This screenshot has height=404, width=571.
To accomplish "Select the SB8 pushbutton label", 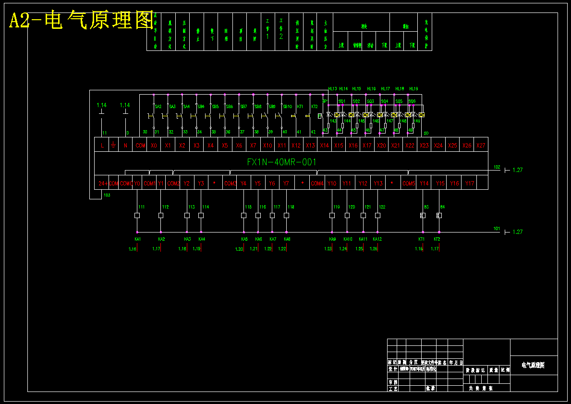I will [258, 107].
